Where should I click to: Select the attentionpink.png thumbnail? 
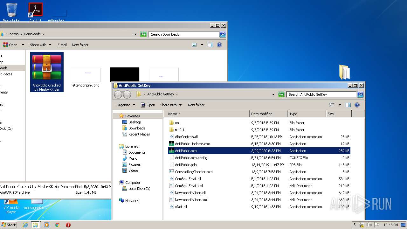coord(86,77)
